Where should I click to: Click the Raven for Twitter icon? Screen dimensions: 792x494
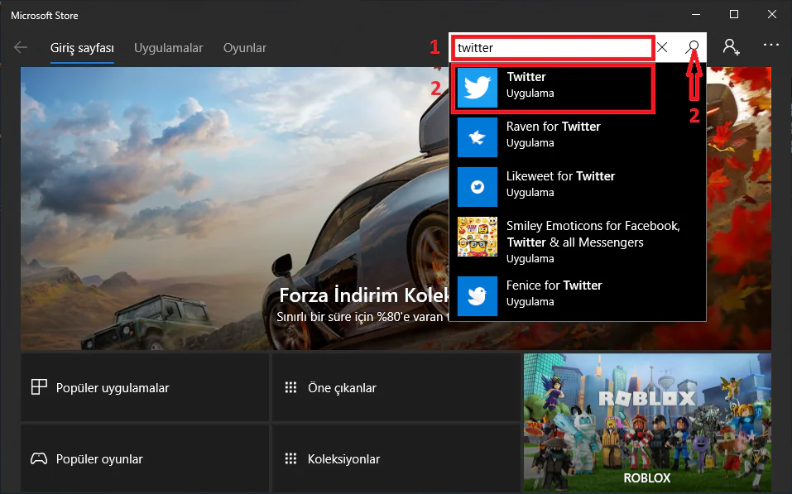pos(478,137)
